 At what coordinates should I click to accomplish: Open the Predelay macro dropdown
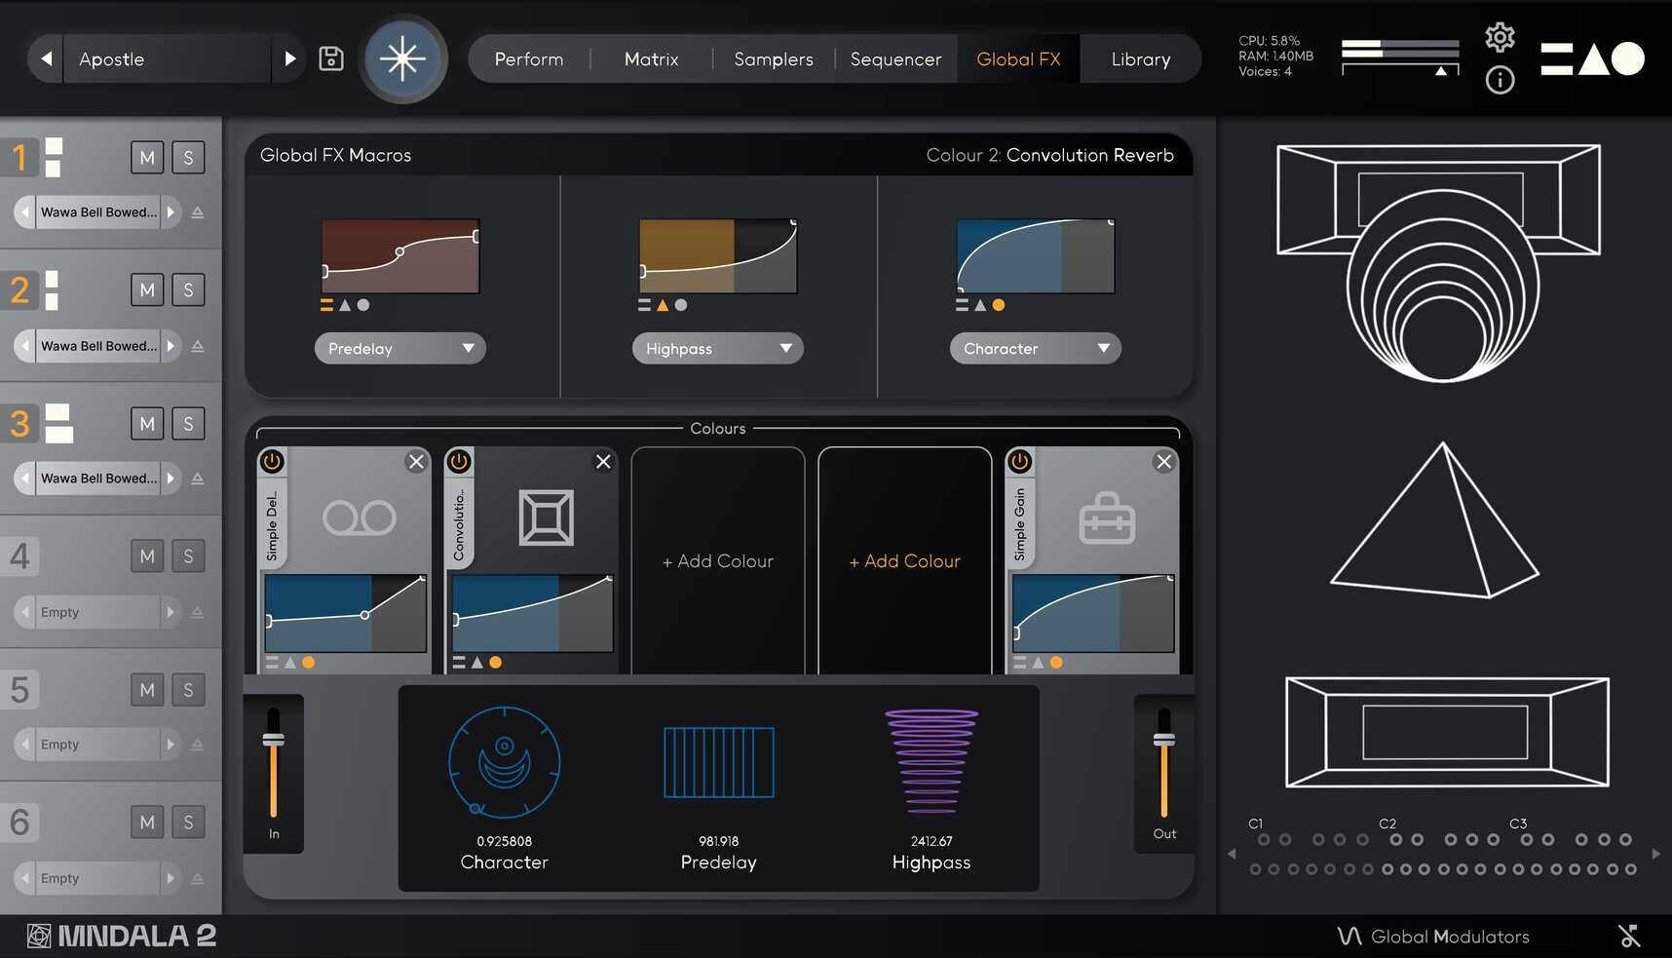coord(399,348)
